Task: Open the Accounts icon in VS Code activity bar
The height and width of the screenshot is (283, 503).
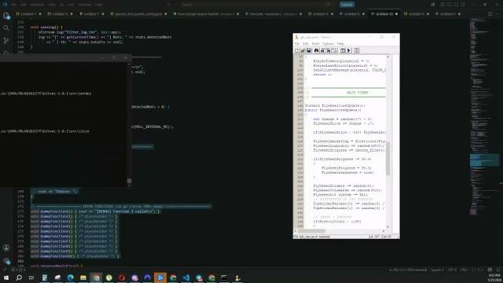Action: pyautogui.click(x=6, y=248)
